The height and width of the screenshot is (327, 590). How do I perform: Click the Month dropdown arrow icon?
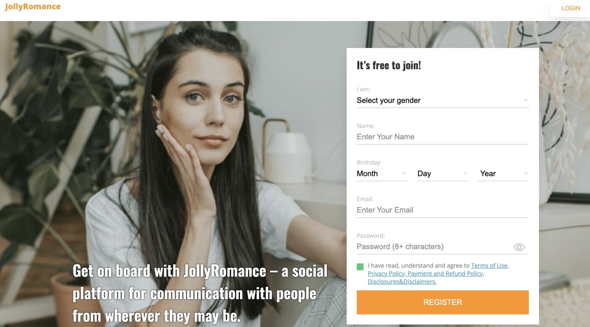tap(404, 174)
